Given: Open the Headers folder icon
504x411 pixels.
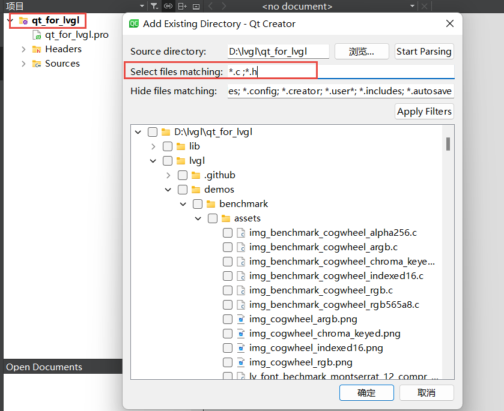Looking at the screenshot, I should pos(36,49).
